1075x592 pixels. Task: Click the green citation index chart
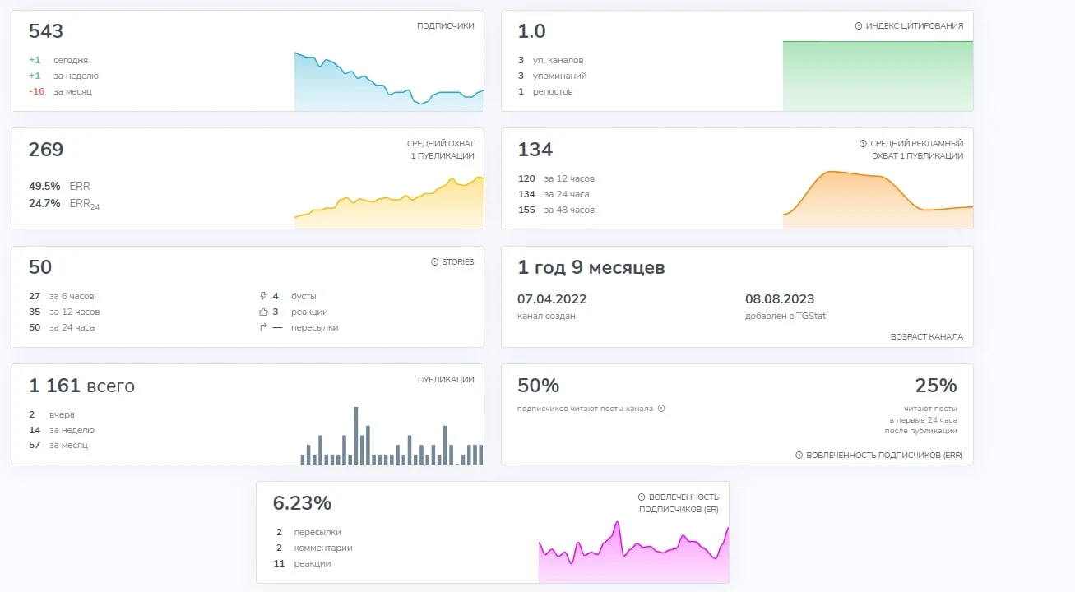coord(878,76)
